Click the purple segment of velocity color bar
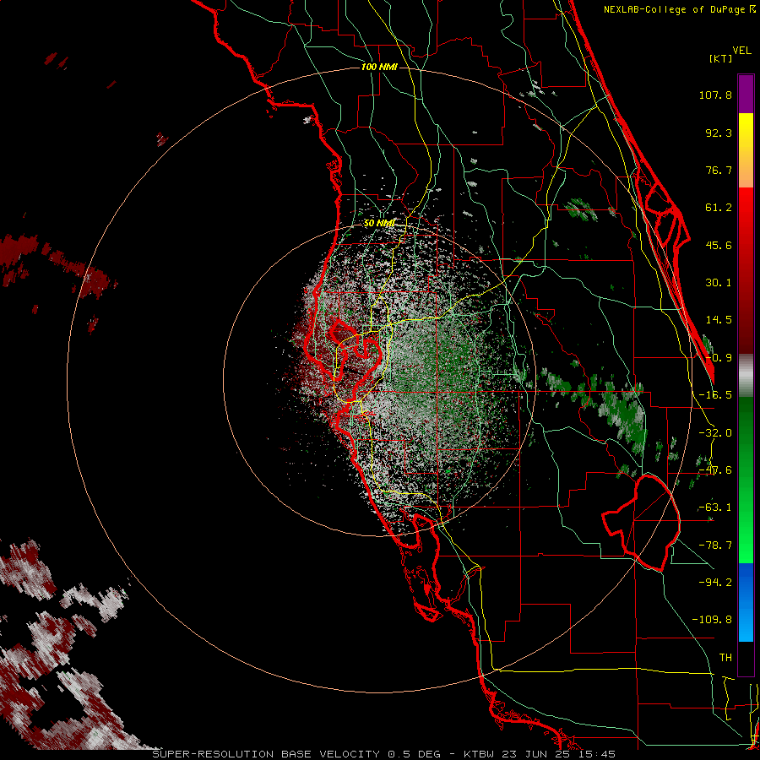760x760 pixels. click(x=746, y=94)
